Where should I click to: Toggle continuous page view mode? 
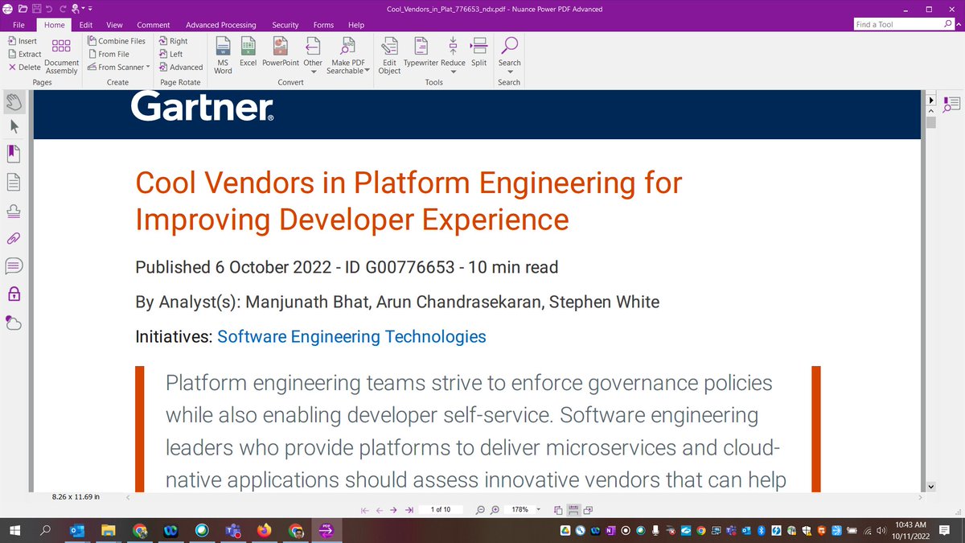coord(574,510)
